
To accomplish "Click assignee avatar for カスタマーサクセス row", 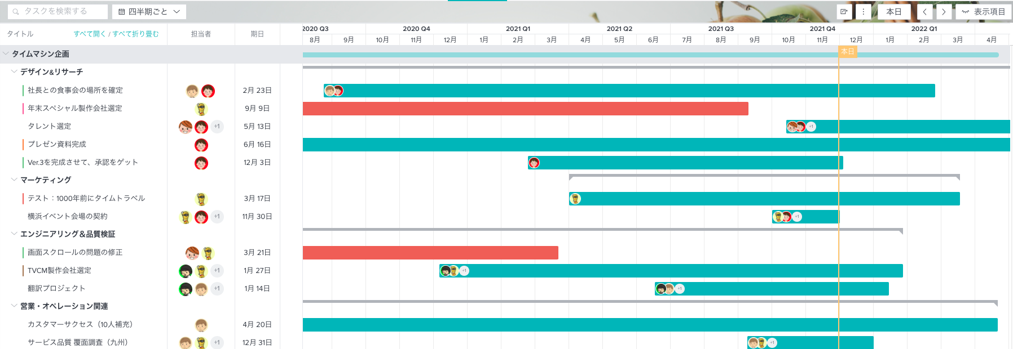I will 201,325.
